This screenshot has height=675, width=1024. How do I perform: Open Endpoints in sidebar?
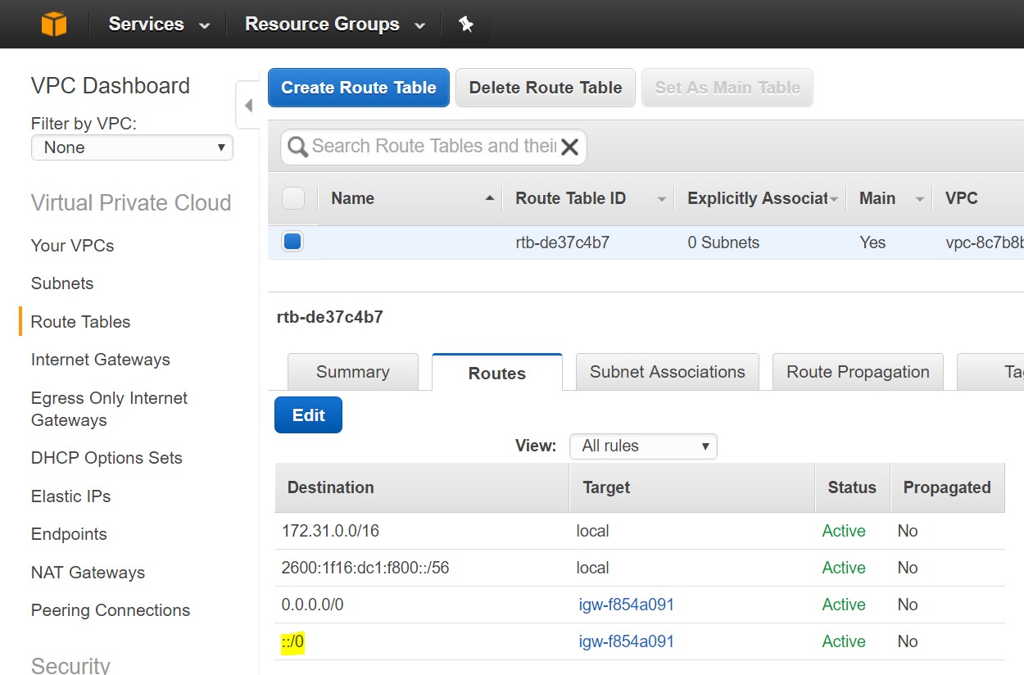point(69,534)
